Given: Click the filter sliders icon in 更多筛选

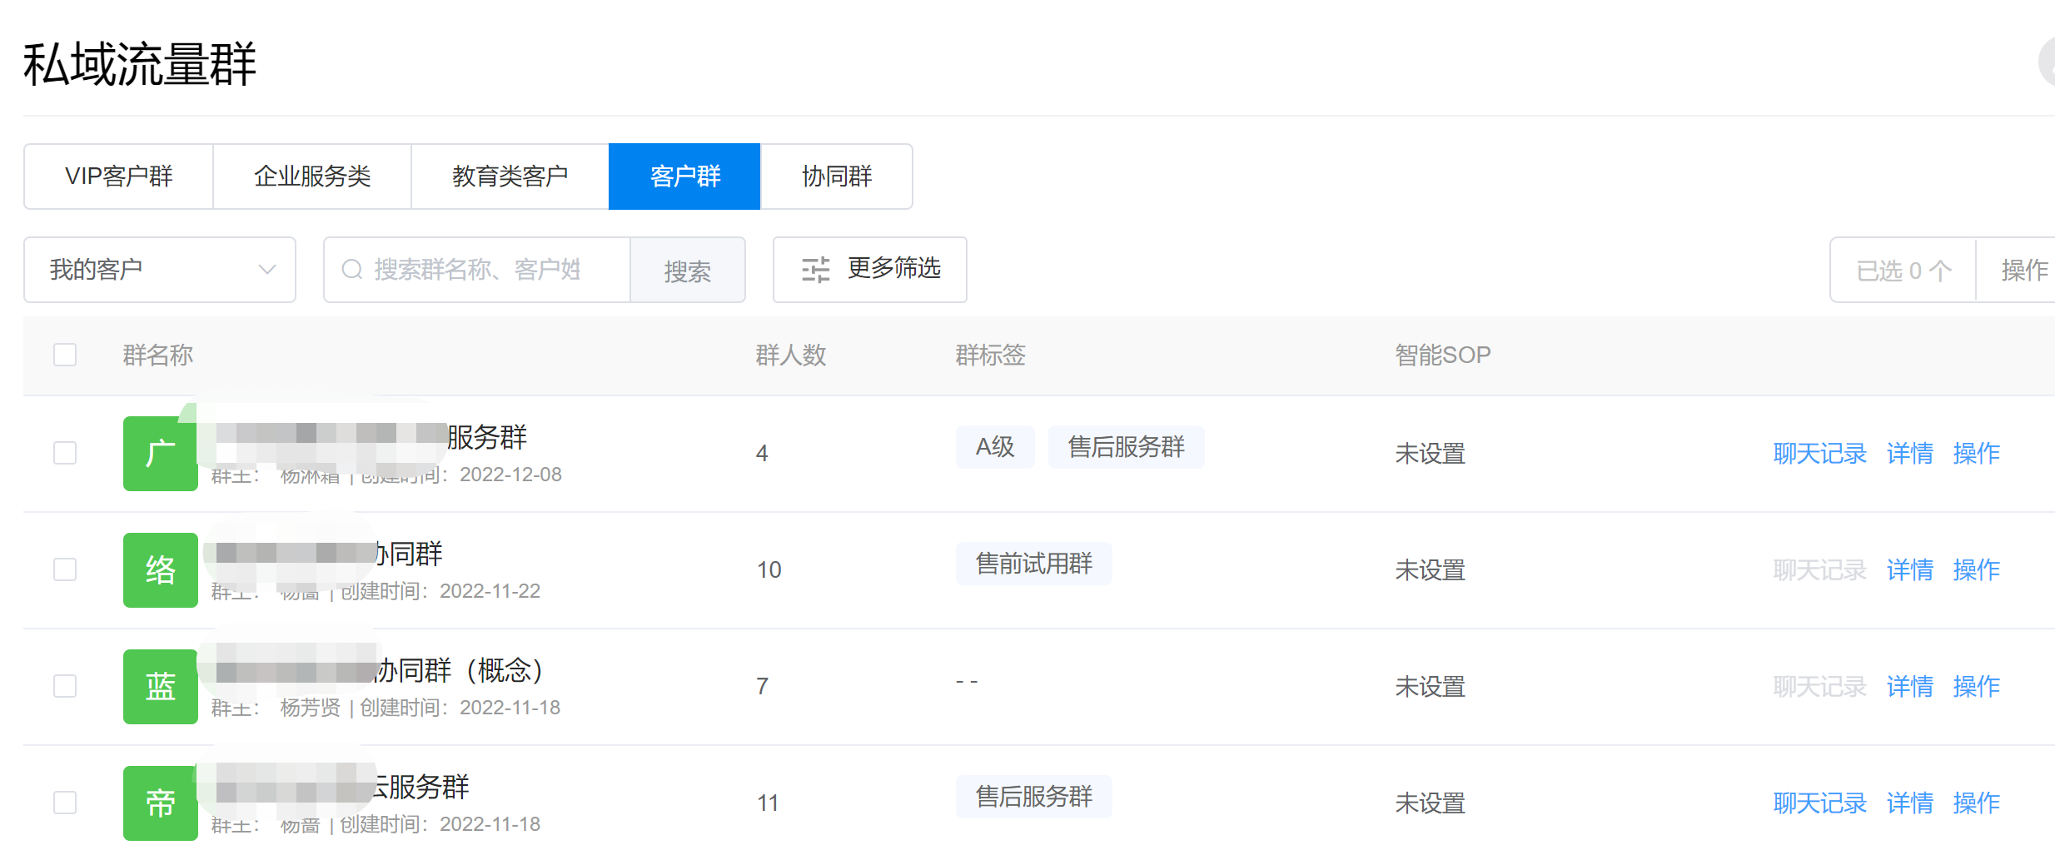Looking at the screenshot, I should (x=815, y=270).
